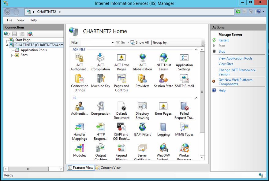Click Change .NET Framework Version link

(237, 72)
